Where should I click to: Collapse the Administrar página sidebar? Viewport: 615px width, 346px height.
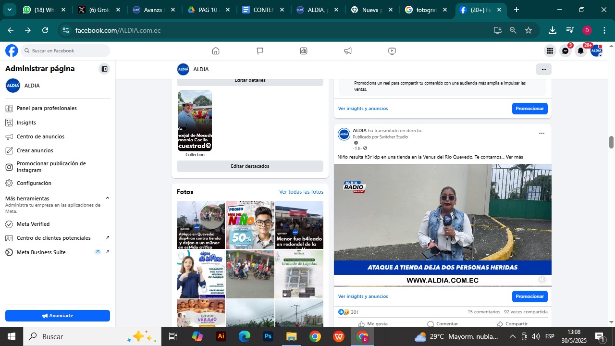[x=104, y=69]
